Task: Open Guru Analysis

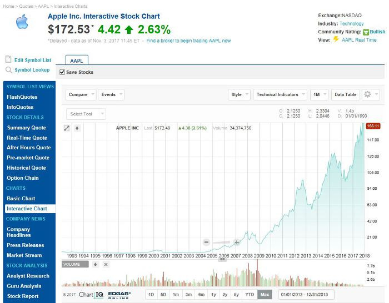Action: (24, 286)
